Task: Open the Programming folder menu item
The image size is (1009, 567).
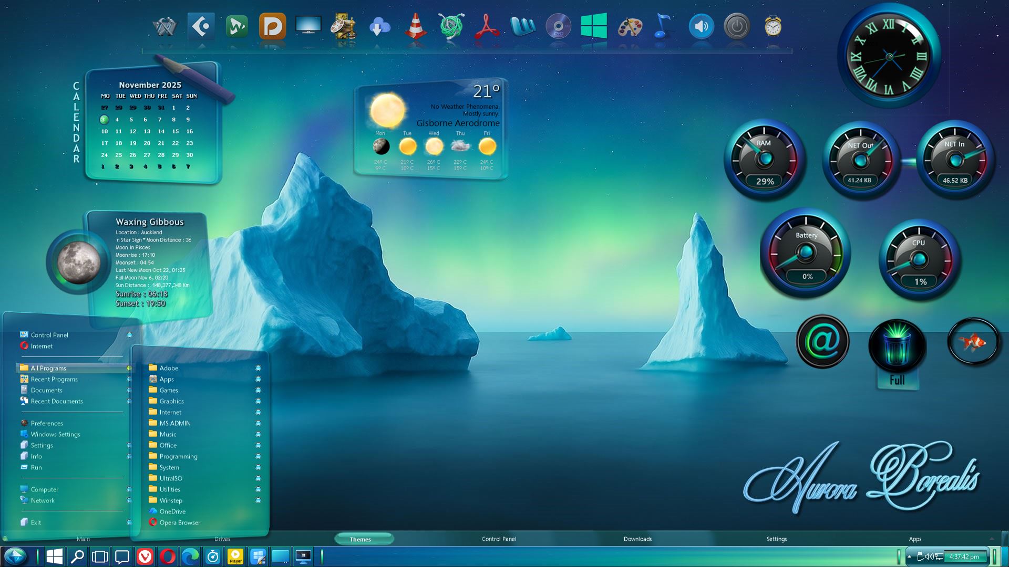Action: (178, 456)
